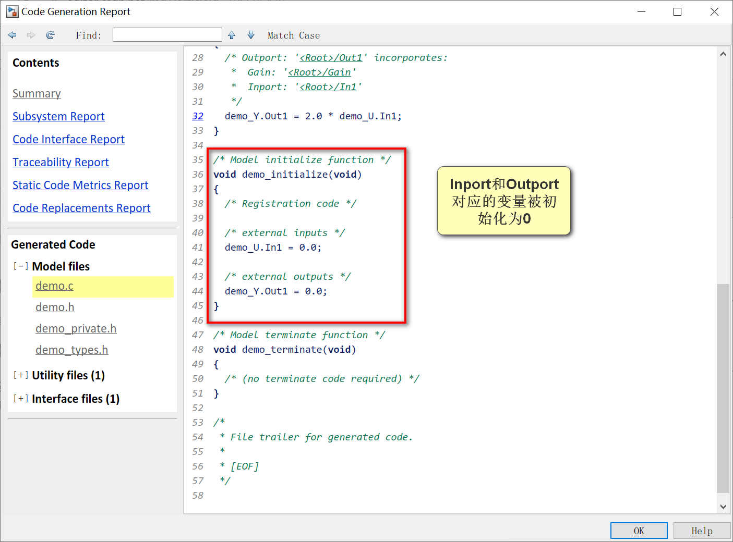This screenshot has width=733, height=542.
Task: Click the OK button
Action: 639,531
